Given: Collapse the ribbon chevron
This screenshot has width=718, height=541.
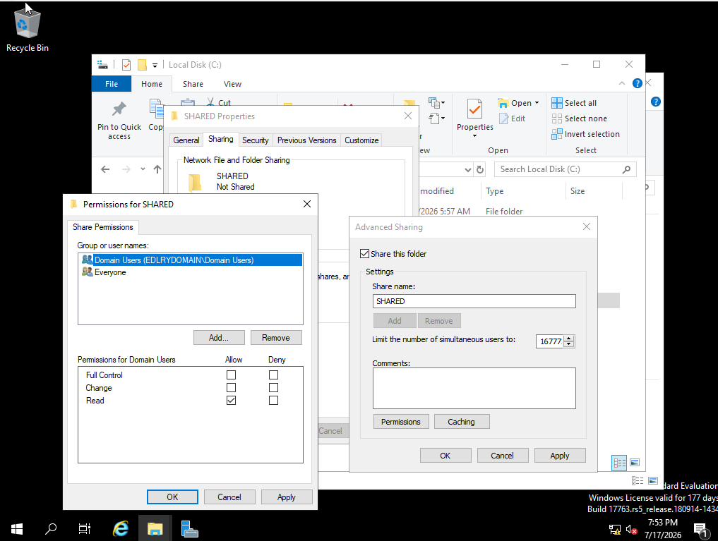Looking at the screenshot, I should click(622, 83).
